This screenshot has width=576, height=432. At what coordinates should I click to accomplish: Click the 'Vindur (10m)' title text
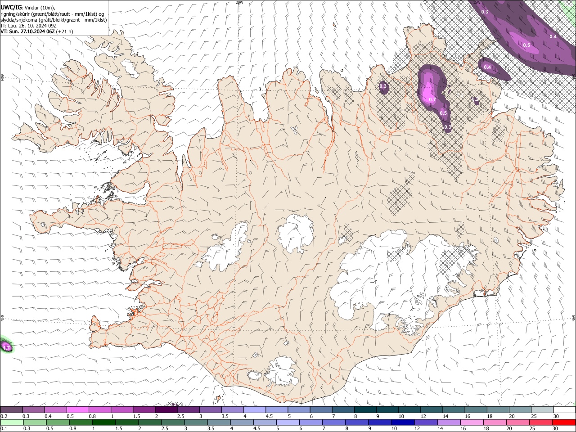(38, 8)
